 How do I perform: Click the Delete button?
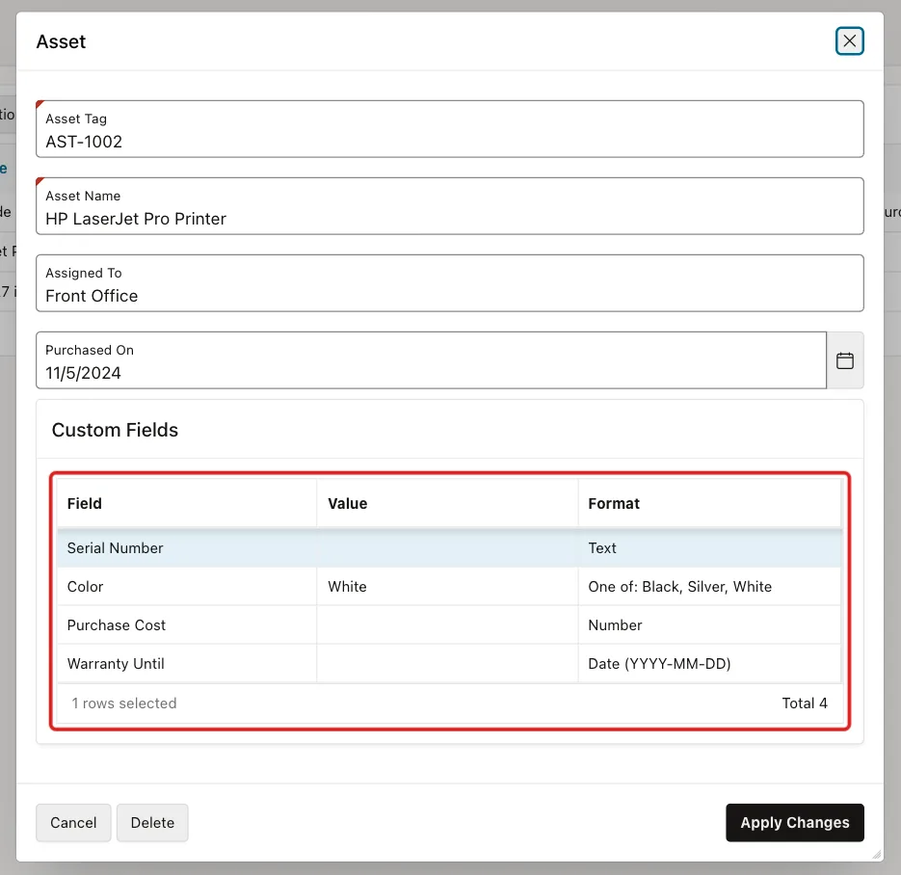[x=152, y=822]
